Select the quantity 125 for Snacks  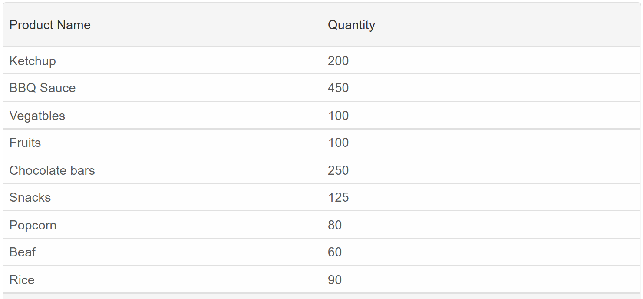pos(481,197)
